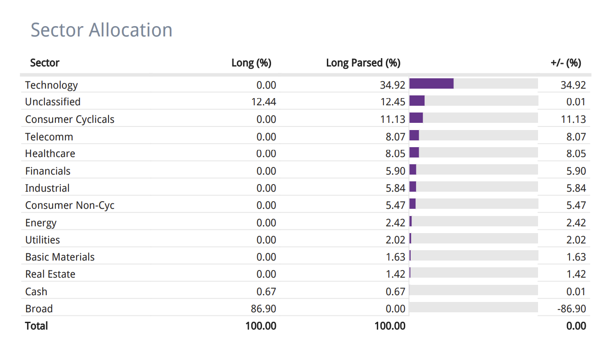Select the Industrial sector label
606x351 pixels.
pyautogui.click(x=47, y=188)
